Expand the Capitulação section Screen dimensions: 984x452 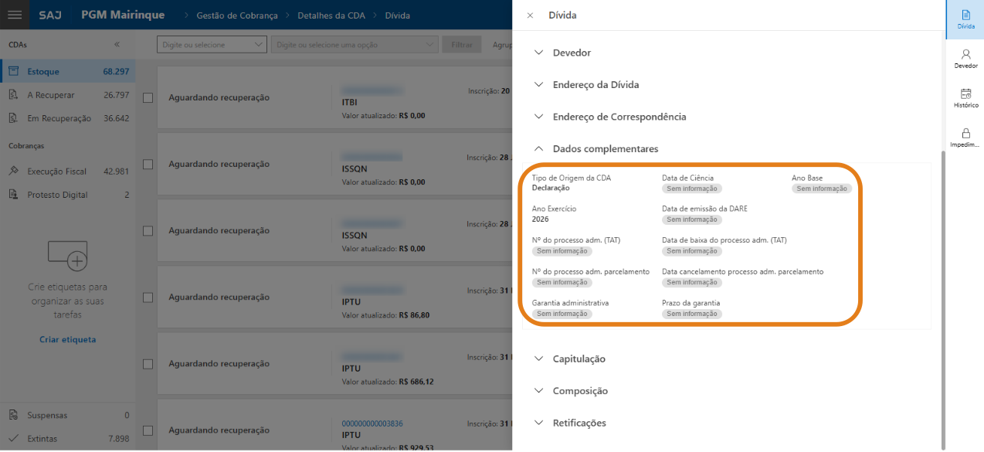[579, 359]
